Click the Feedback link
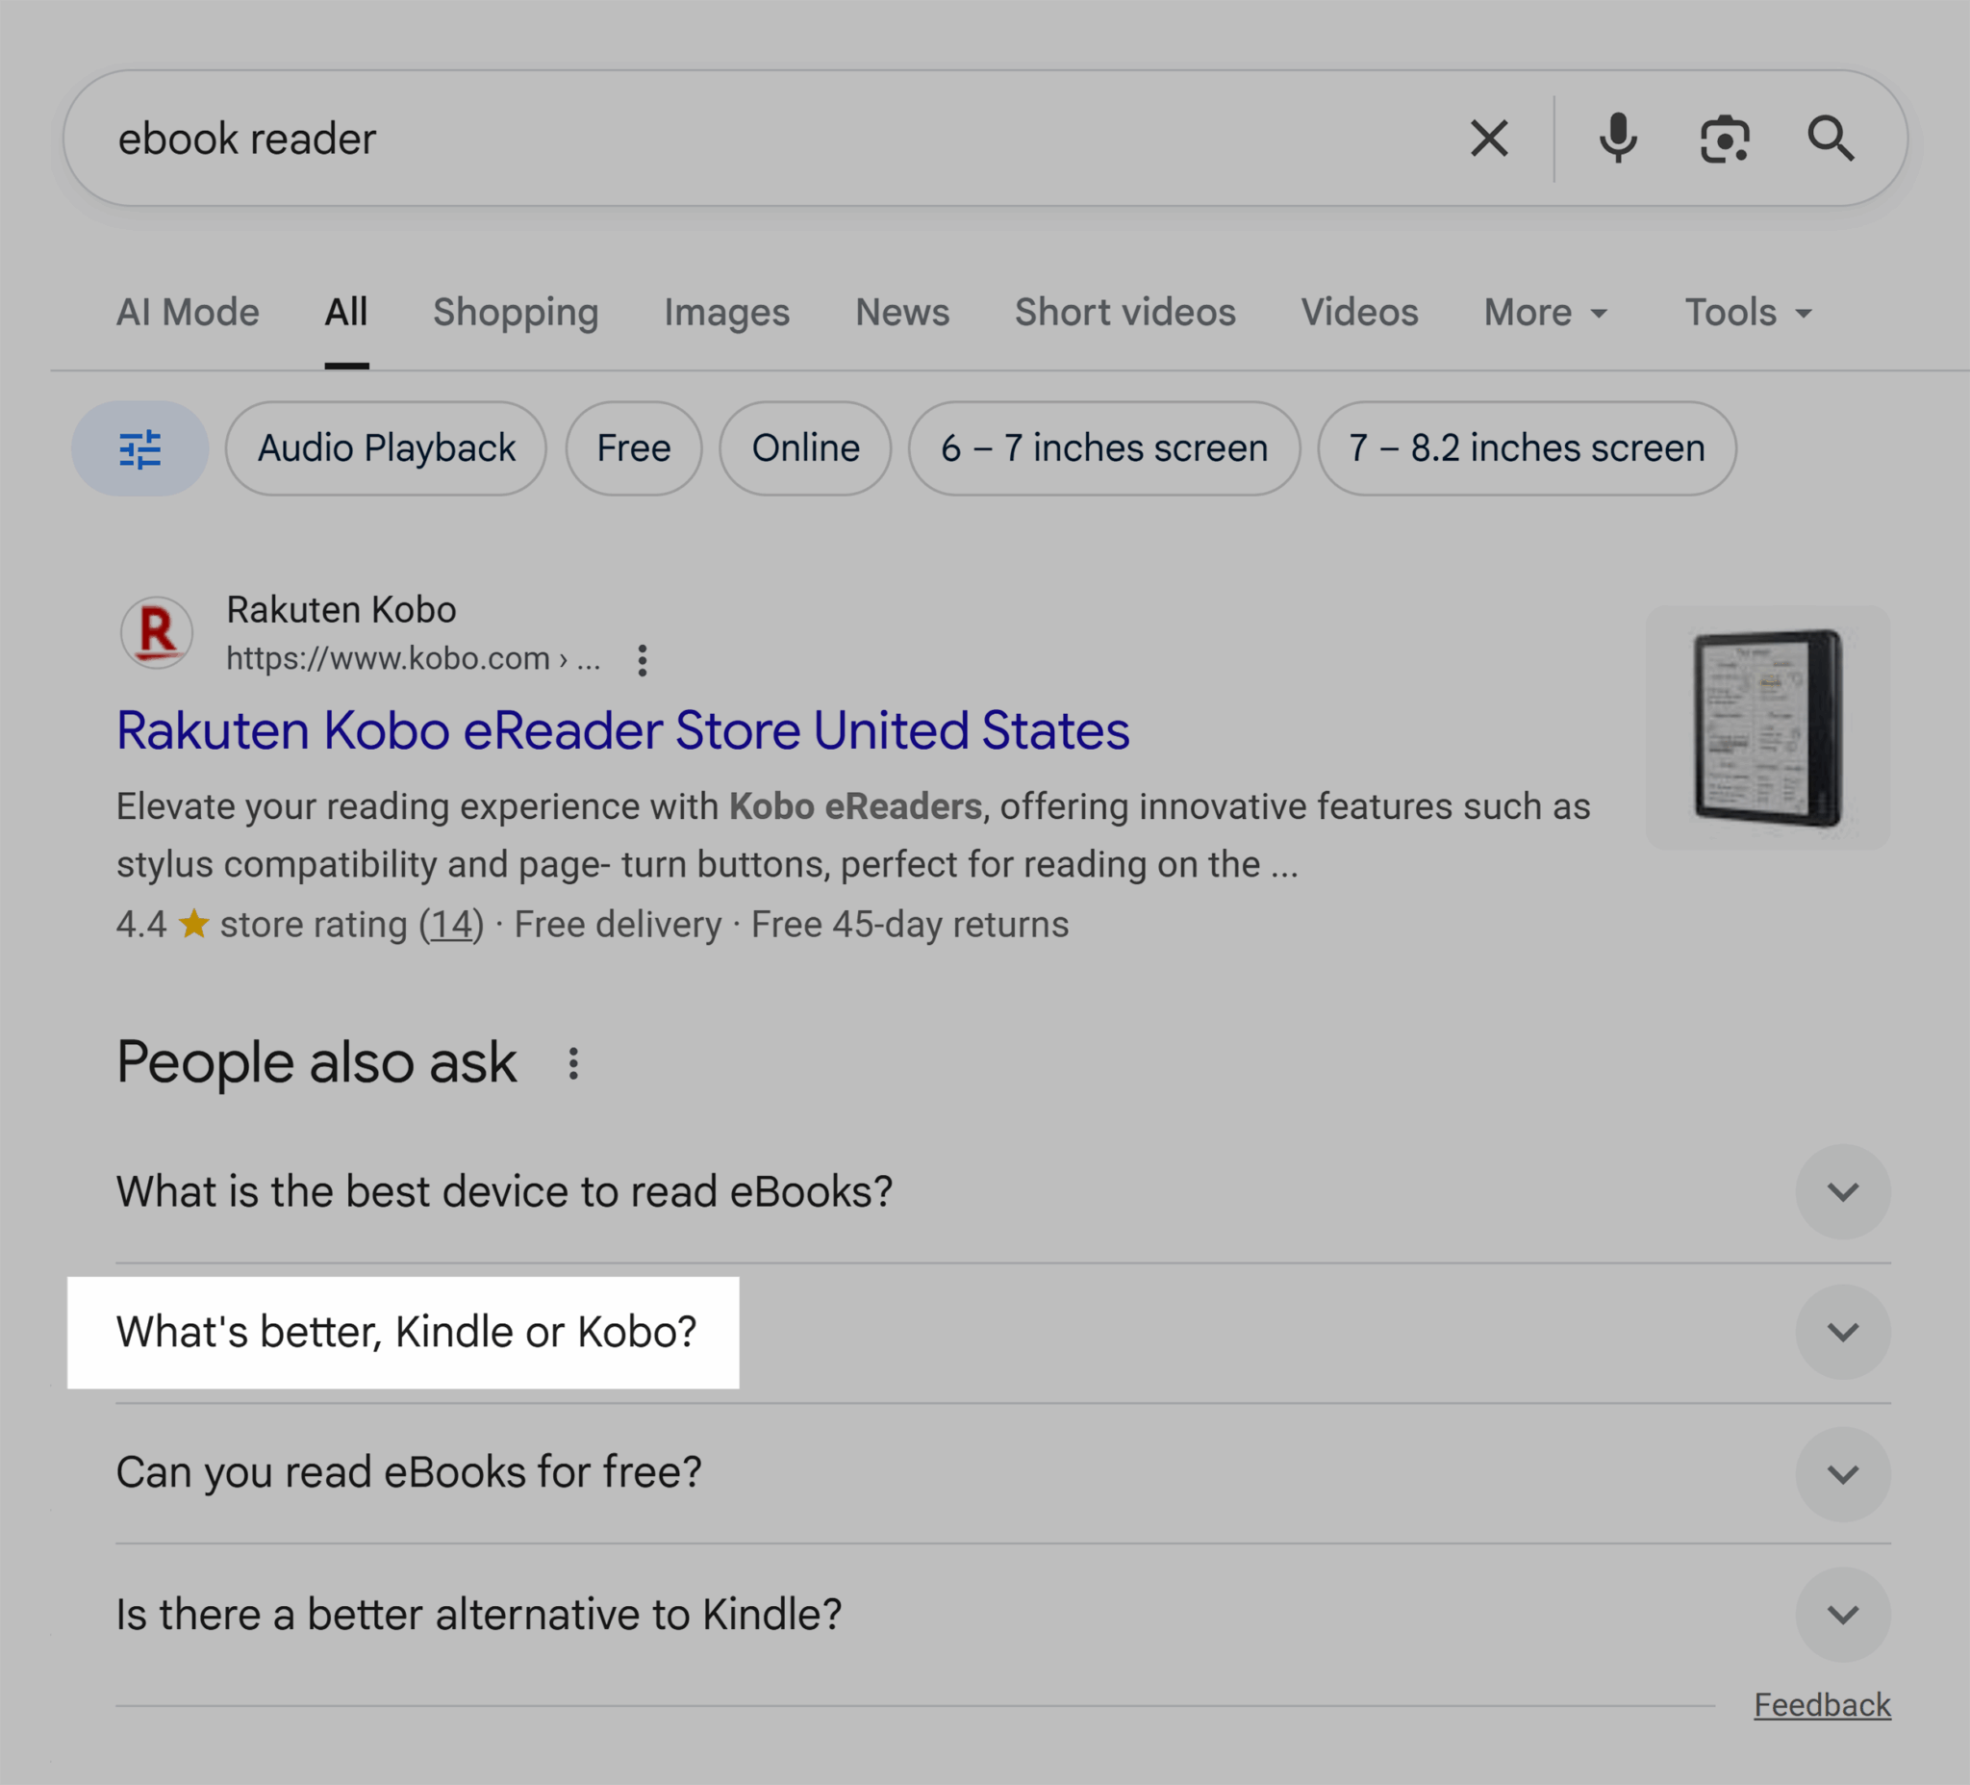Image resolution: width=1970 pixels, height=1785 pixels. point(1823,1705)
